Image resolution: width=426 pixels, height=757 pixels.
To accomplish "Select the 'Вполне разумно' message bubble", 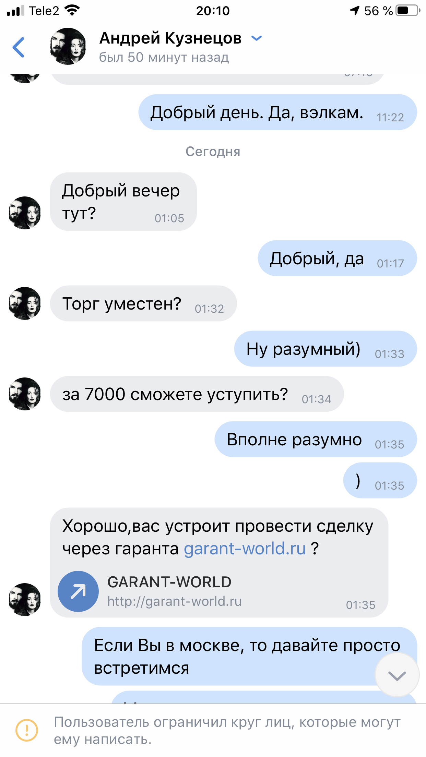I will [x=316, y=439].
